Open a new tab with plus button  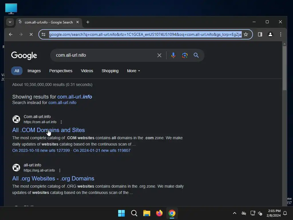88,22
